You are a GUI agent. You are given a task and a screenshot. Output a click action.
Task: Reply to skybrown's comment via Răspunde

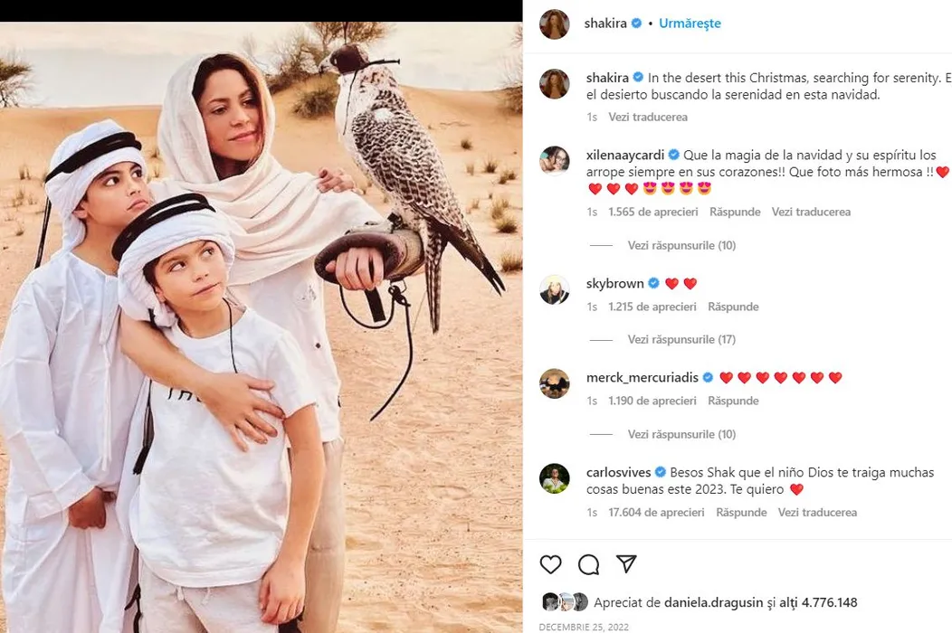pos(733,307)
